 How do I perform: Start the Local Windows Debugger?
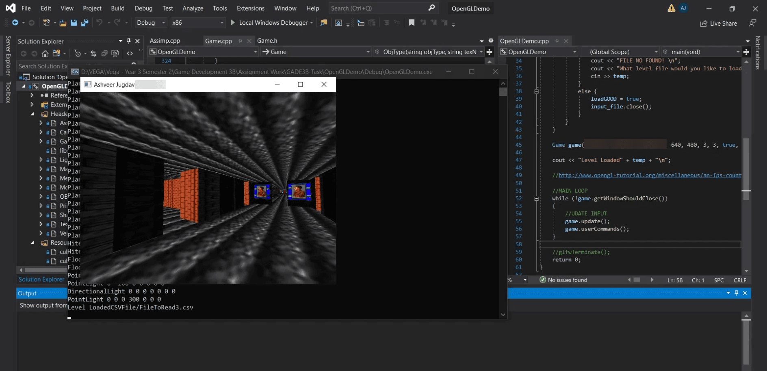tap(269, 23)
